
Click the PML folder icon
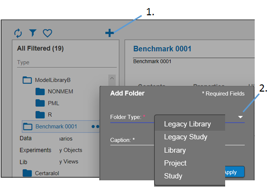(40, 103)
